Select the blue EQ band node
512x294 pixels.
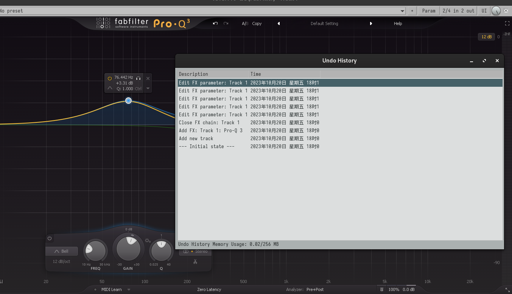[x=128, y=100]
